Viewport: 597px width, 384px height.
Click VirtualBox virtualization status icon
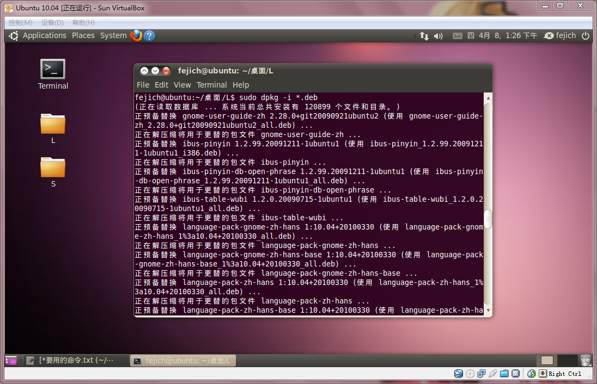coord(515,374)
